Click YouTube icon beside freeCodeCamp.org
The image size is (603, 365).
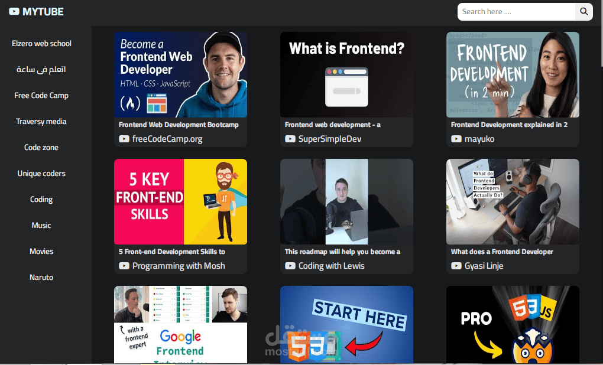124,139
